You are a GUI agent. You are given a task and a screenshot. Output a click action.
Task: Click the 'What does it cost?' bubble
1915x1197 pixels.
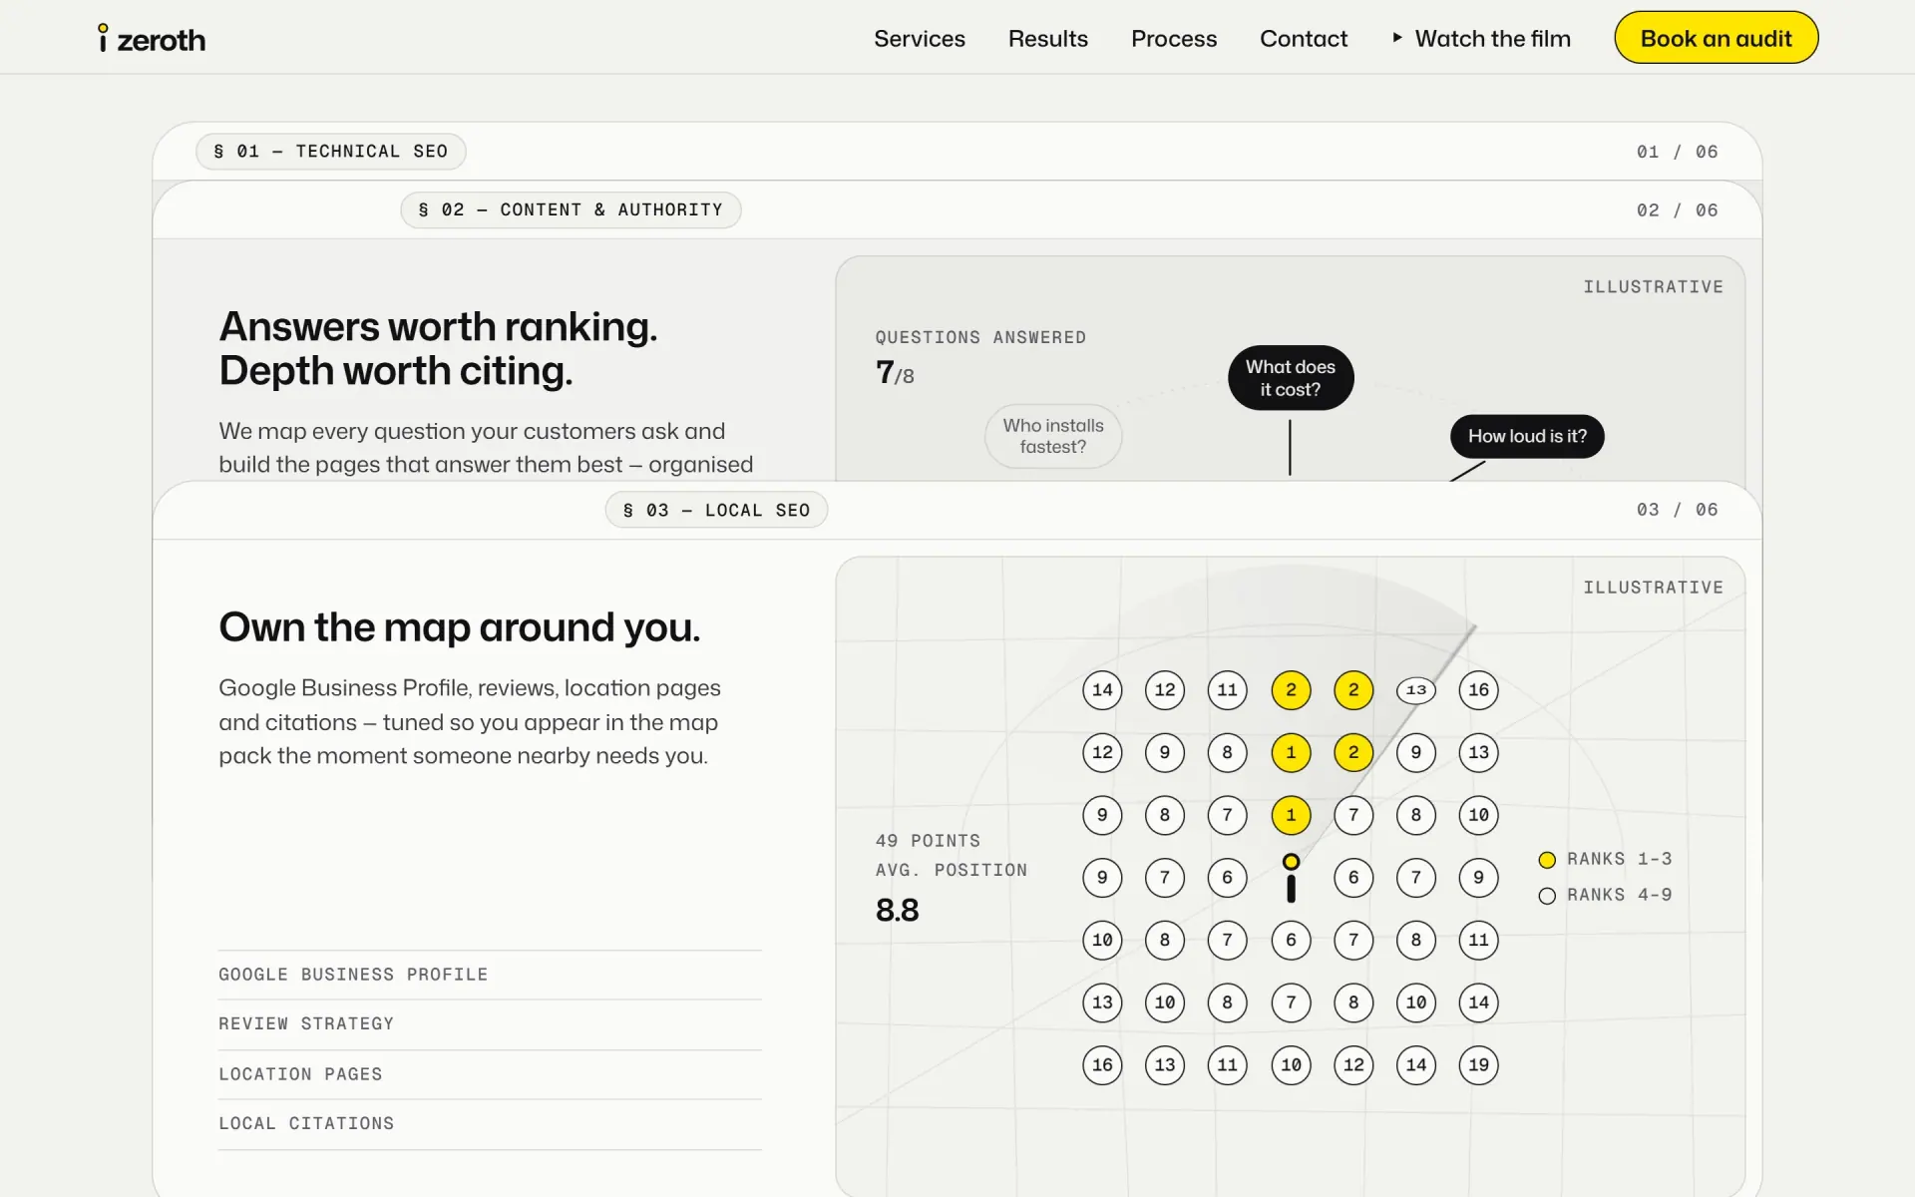tap(1291, 378)
